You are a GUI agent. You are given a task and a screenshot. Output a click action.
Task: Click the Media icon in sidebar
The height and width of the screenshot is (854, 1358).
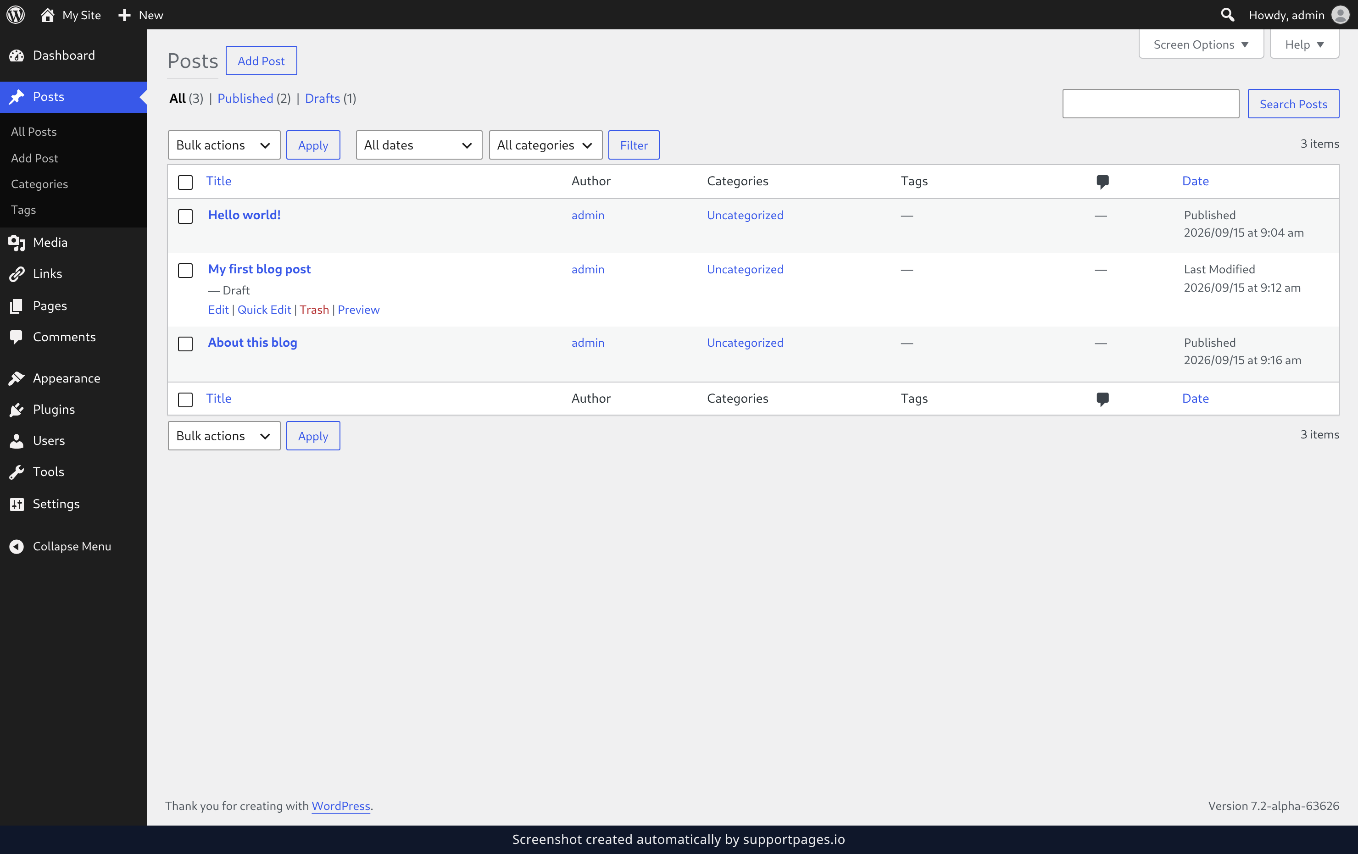point(17,242)
